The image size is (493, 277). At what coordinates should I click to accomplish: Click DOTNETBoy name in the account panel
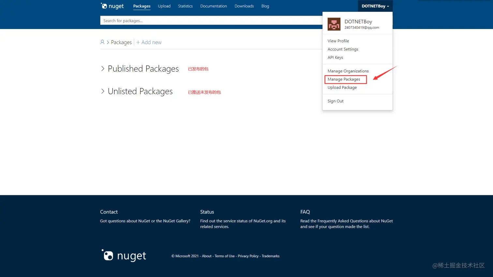point(358,22)
